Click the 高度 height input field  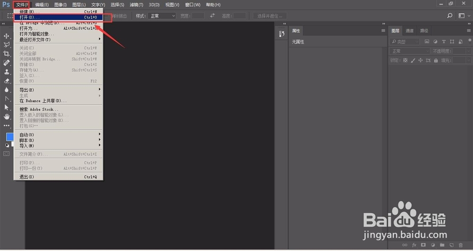point(239,16)
